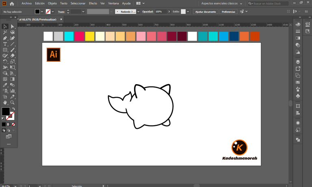Open the Symbols panel club icon

(298, 96)
